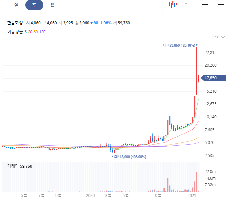Click the 5,070 price axis label

point(209,143)
